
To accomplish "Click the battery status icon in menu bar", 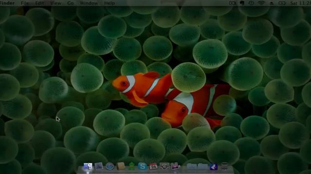I will [282, 3].
